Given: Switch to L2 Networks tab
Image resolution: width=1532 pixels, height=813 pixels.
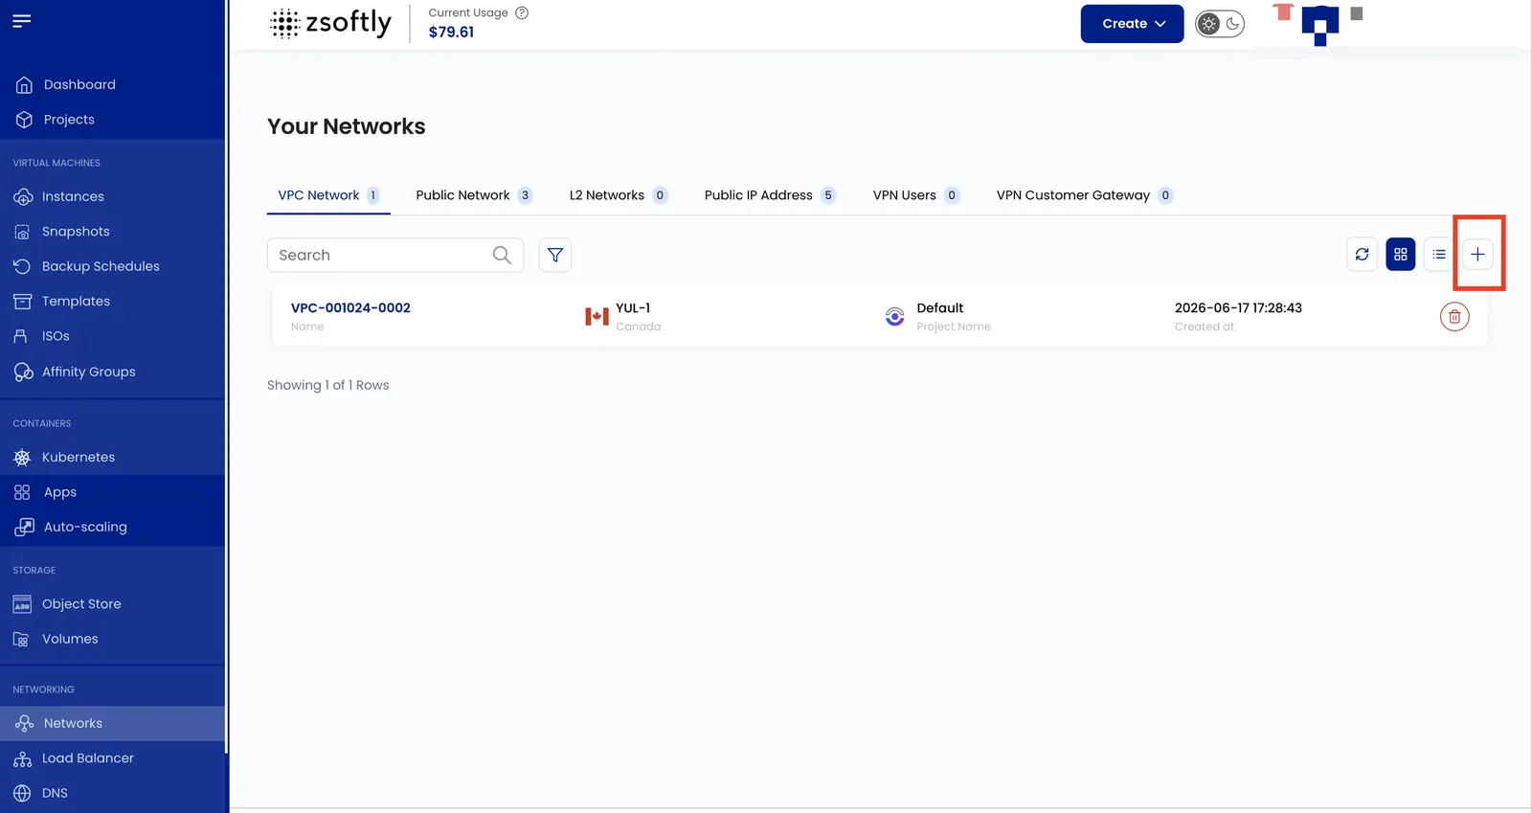Looking at the screenshot, I should (x=618, y=195).
